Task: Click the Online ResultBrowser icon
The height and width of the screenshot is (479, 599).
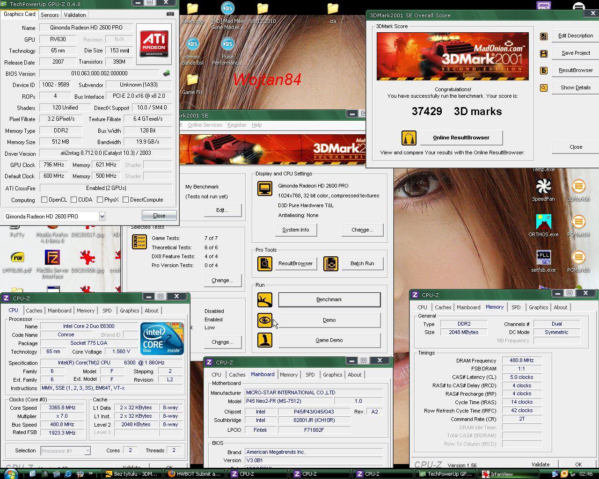Action: click(409, 138)
